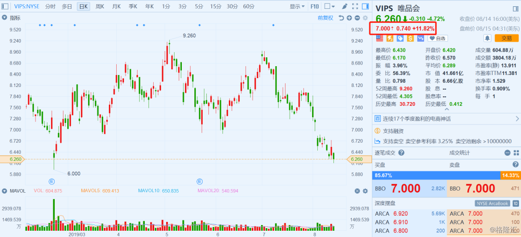Click the blue buy-side ratio bar
This screenshot has width=521, height=237.
tap(436, 176)
